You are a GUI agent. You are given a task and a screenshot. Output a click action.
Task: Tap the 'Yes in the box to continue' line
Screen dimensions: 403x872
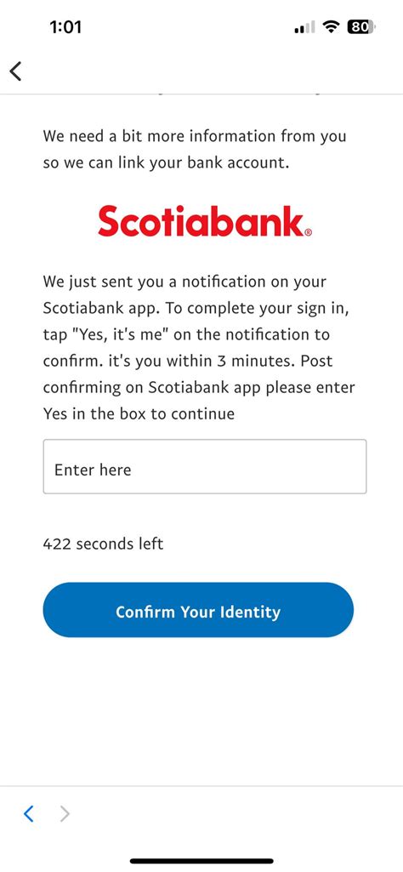click(x=139, y=413)
